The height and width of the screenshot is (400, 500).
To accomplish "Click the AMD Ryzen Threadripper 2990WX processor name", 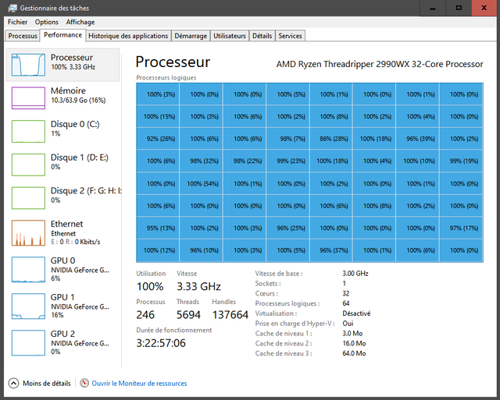I will (380, 64).
